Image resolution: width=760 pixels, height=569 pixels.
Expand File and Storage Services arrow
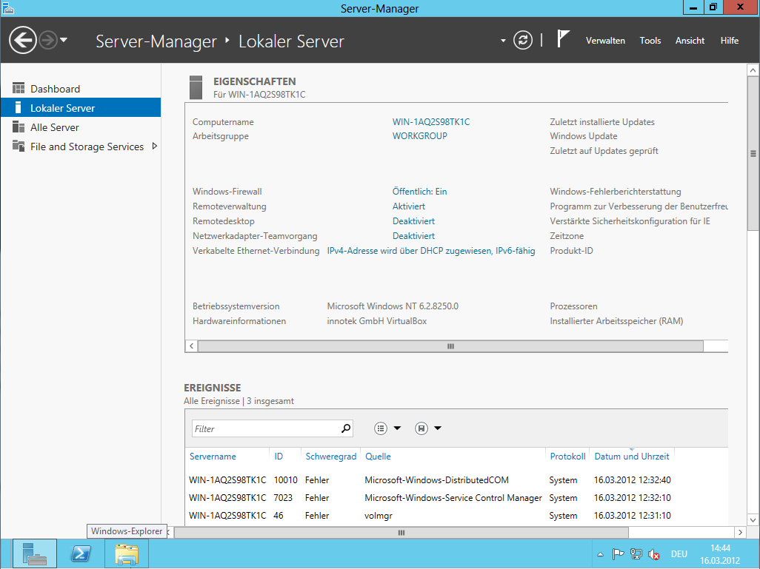point(154,147)
